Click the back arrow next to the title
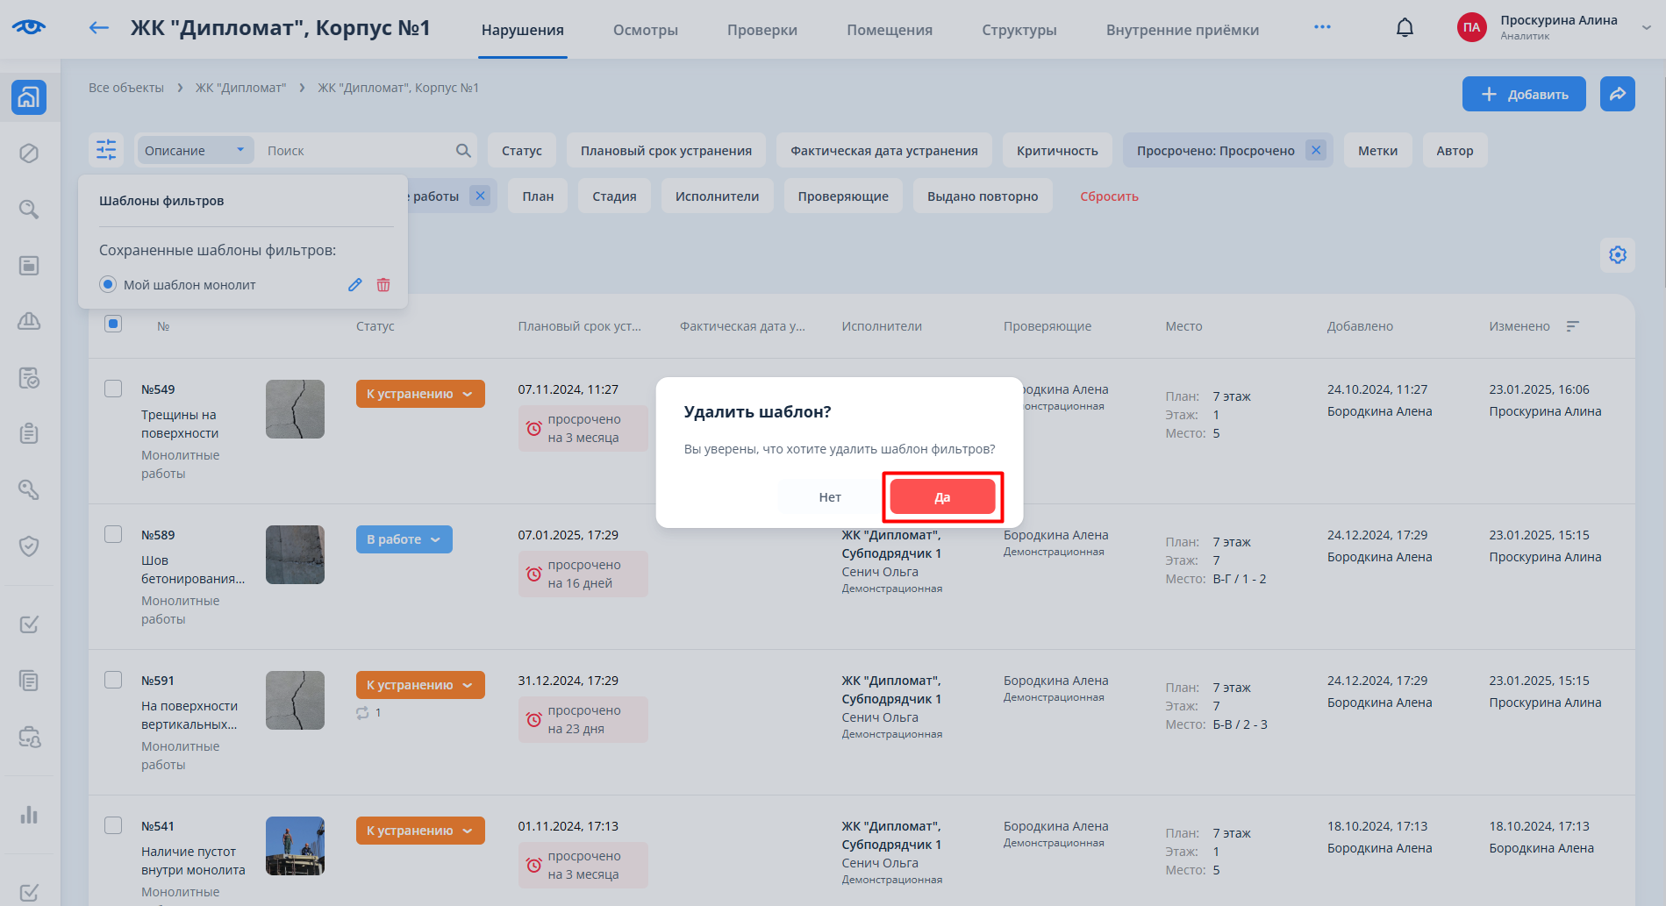 99,28
